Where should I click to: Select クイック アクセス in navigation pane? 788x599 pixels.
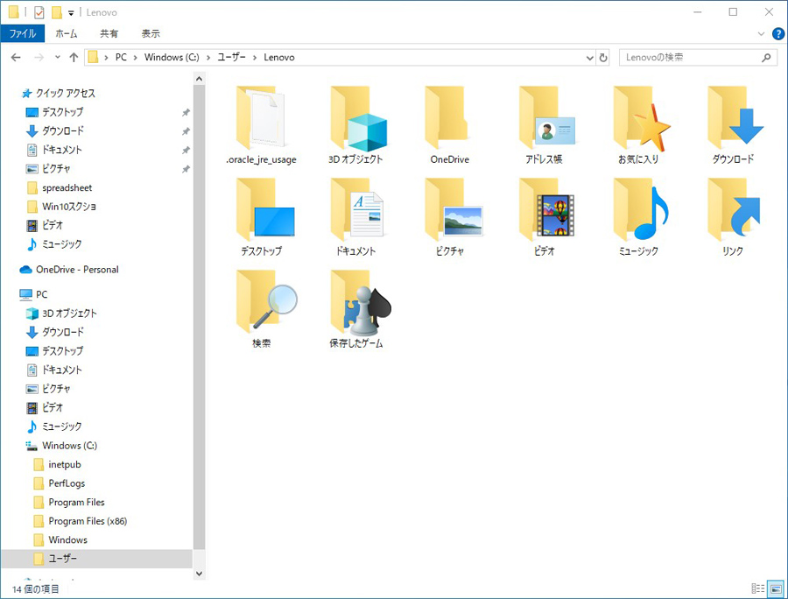pyautogui.click(x=65, y=93)
